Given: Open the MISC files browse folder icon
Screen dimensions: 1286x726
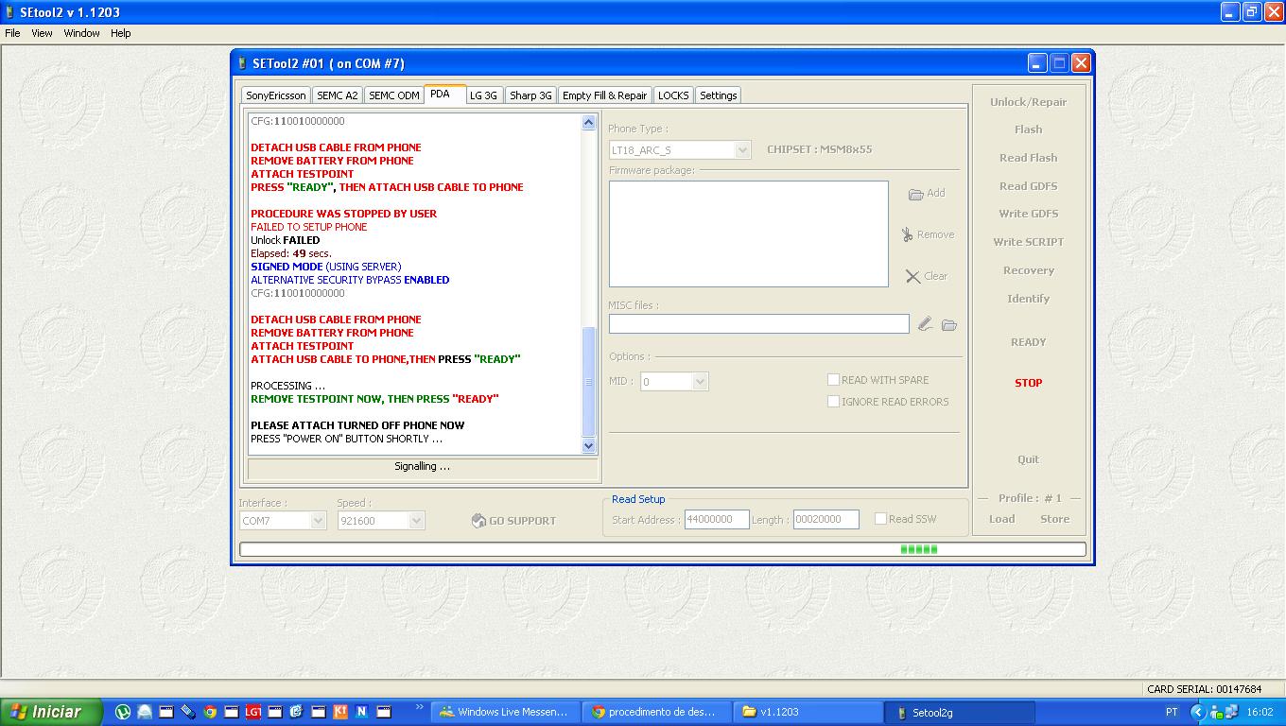Looking at the screenshot, I should [949, 324].
